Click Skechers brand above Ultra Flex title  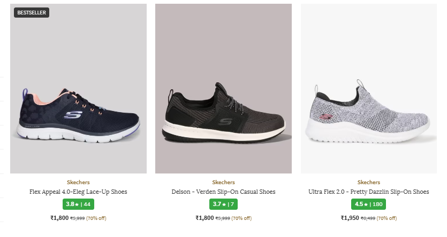(368, 182)
